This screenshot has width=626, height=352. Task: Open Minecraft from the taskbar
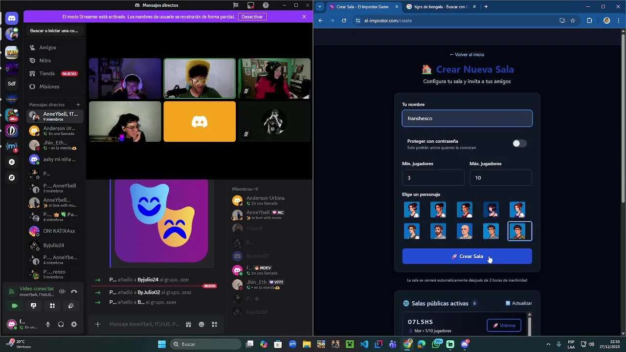(350, 344)
